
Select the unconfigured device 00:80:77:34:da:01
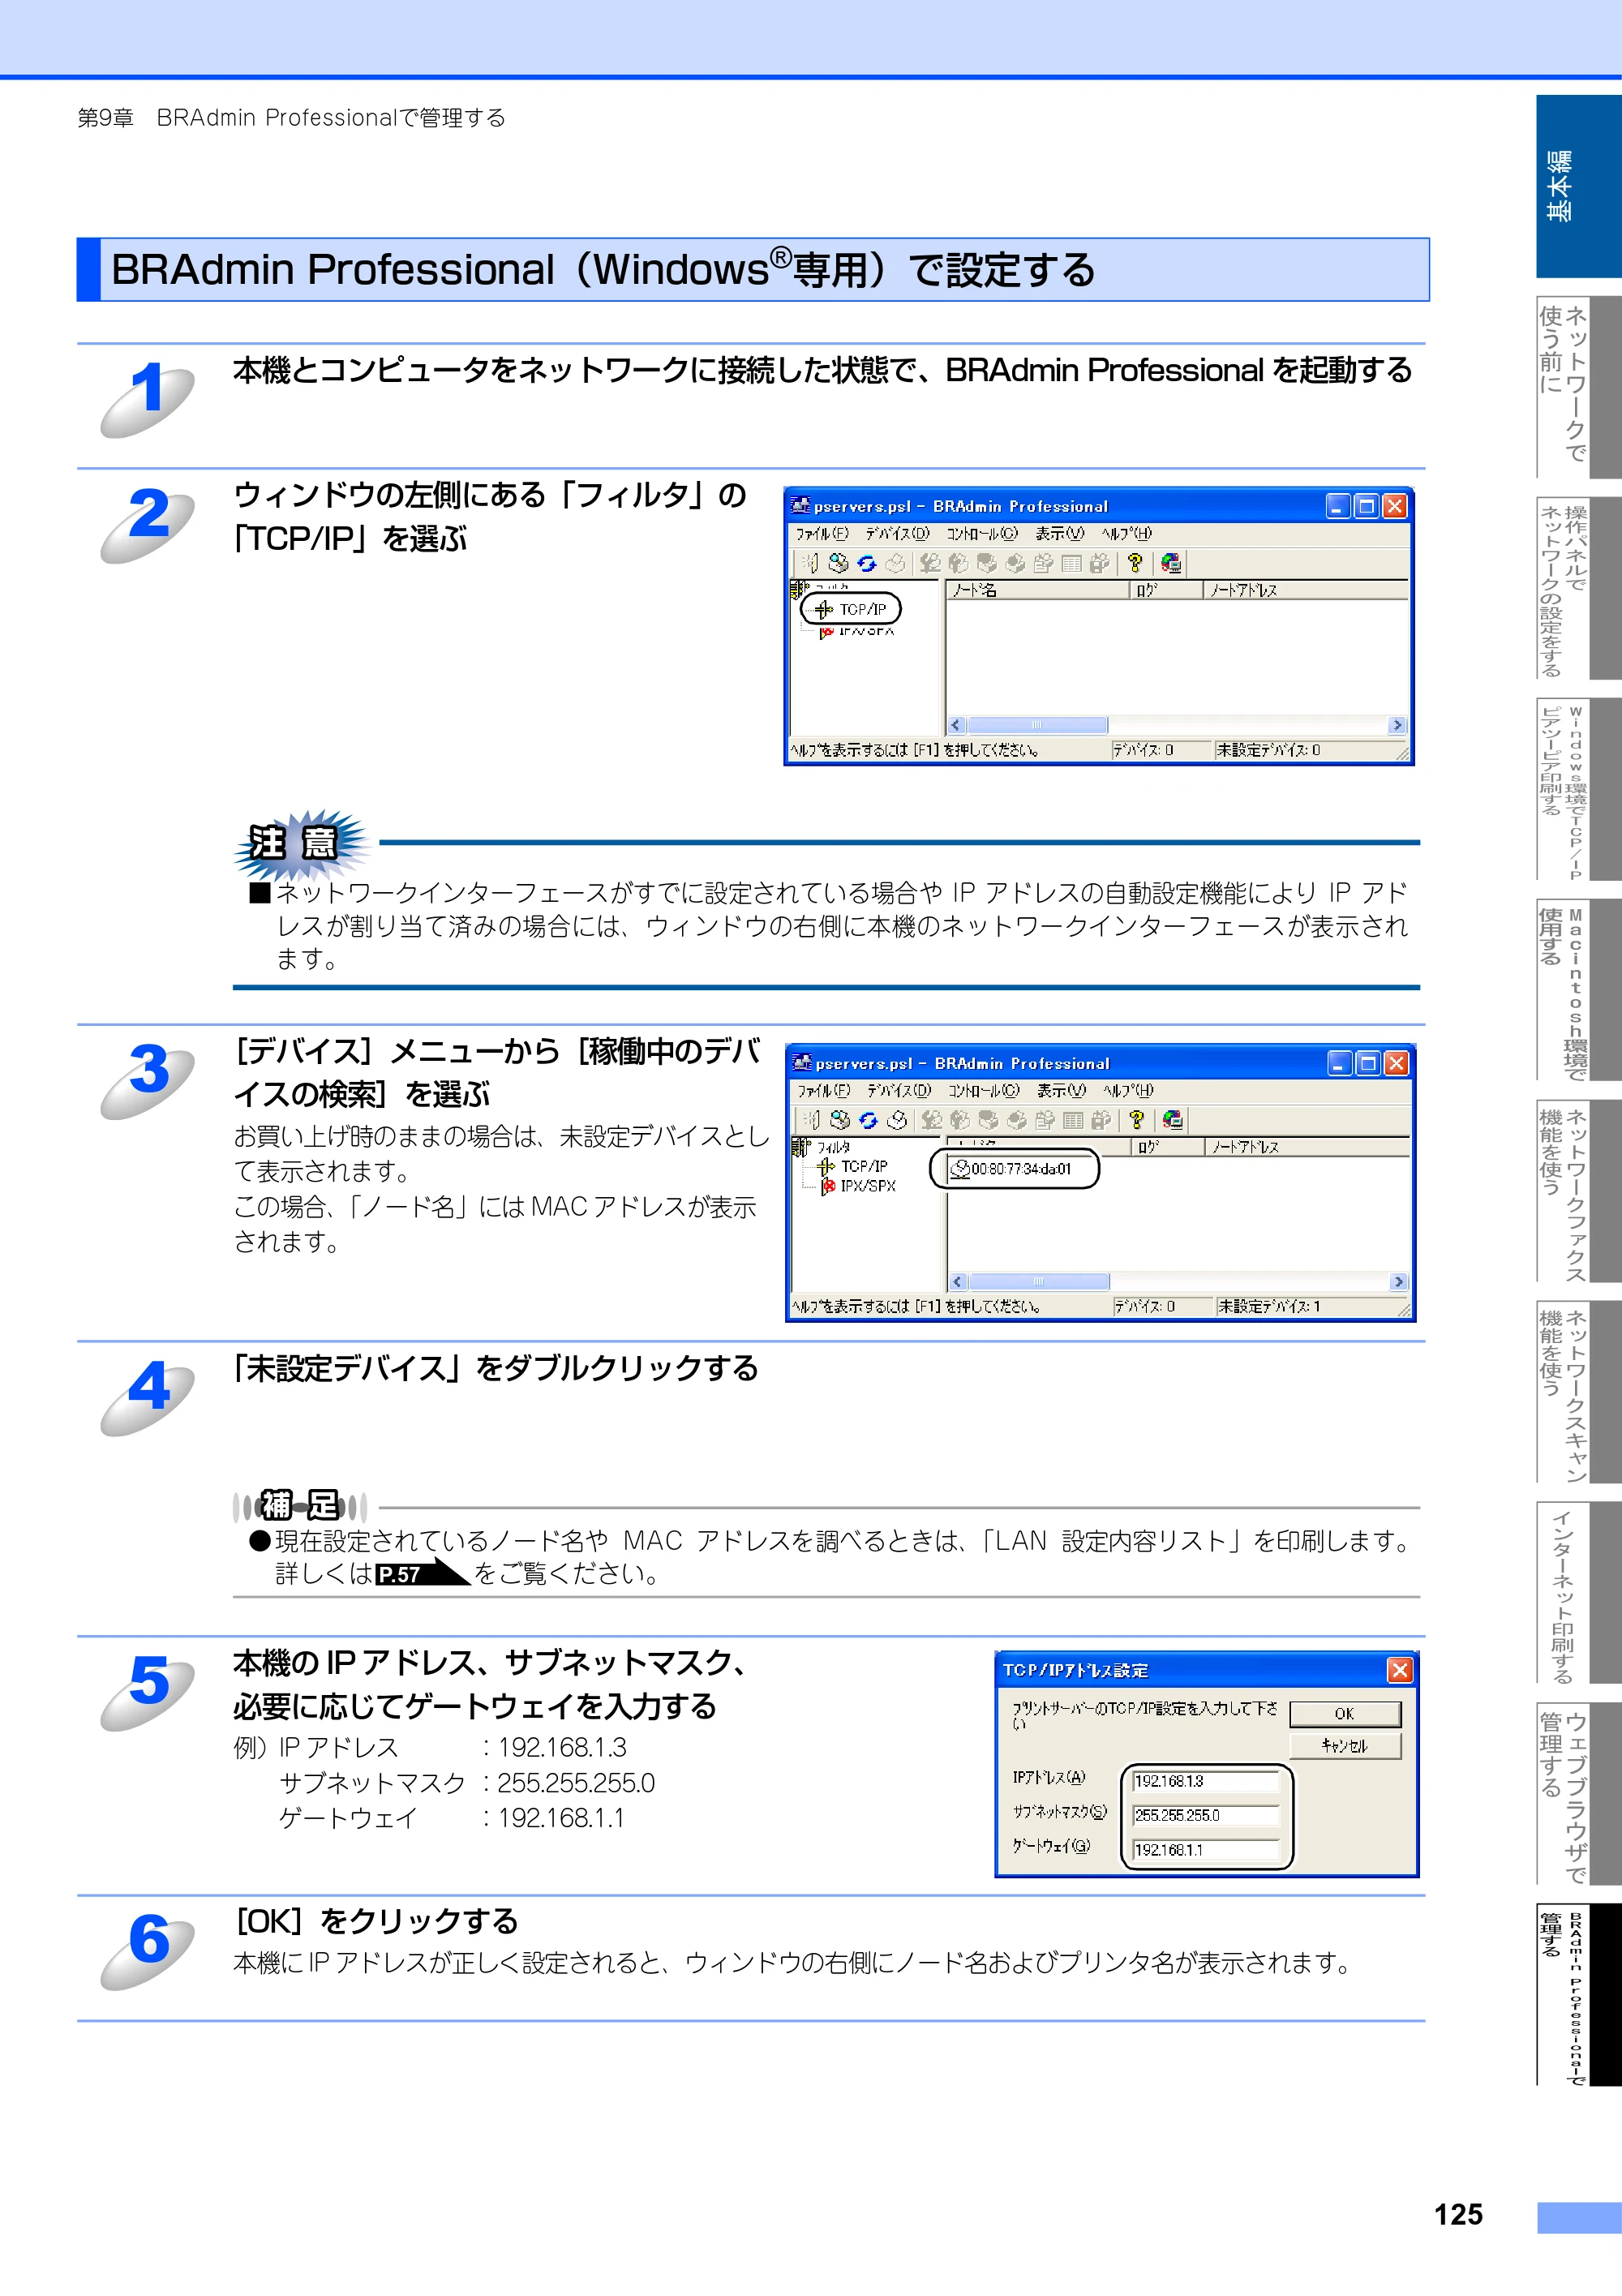click(x=1012, y=1169)
